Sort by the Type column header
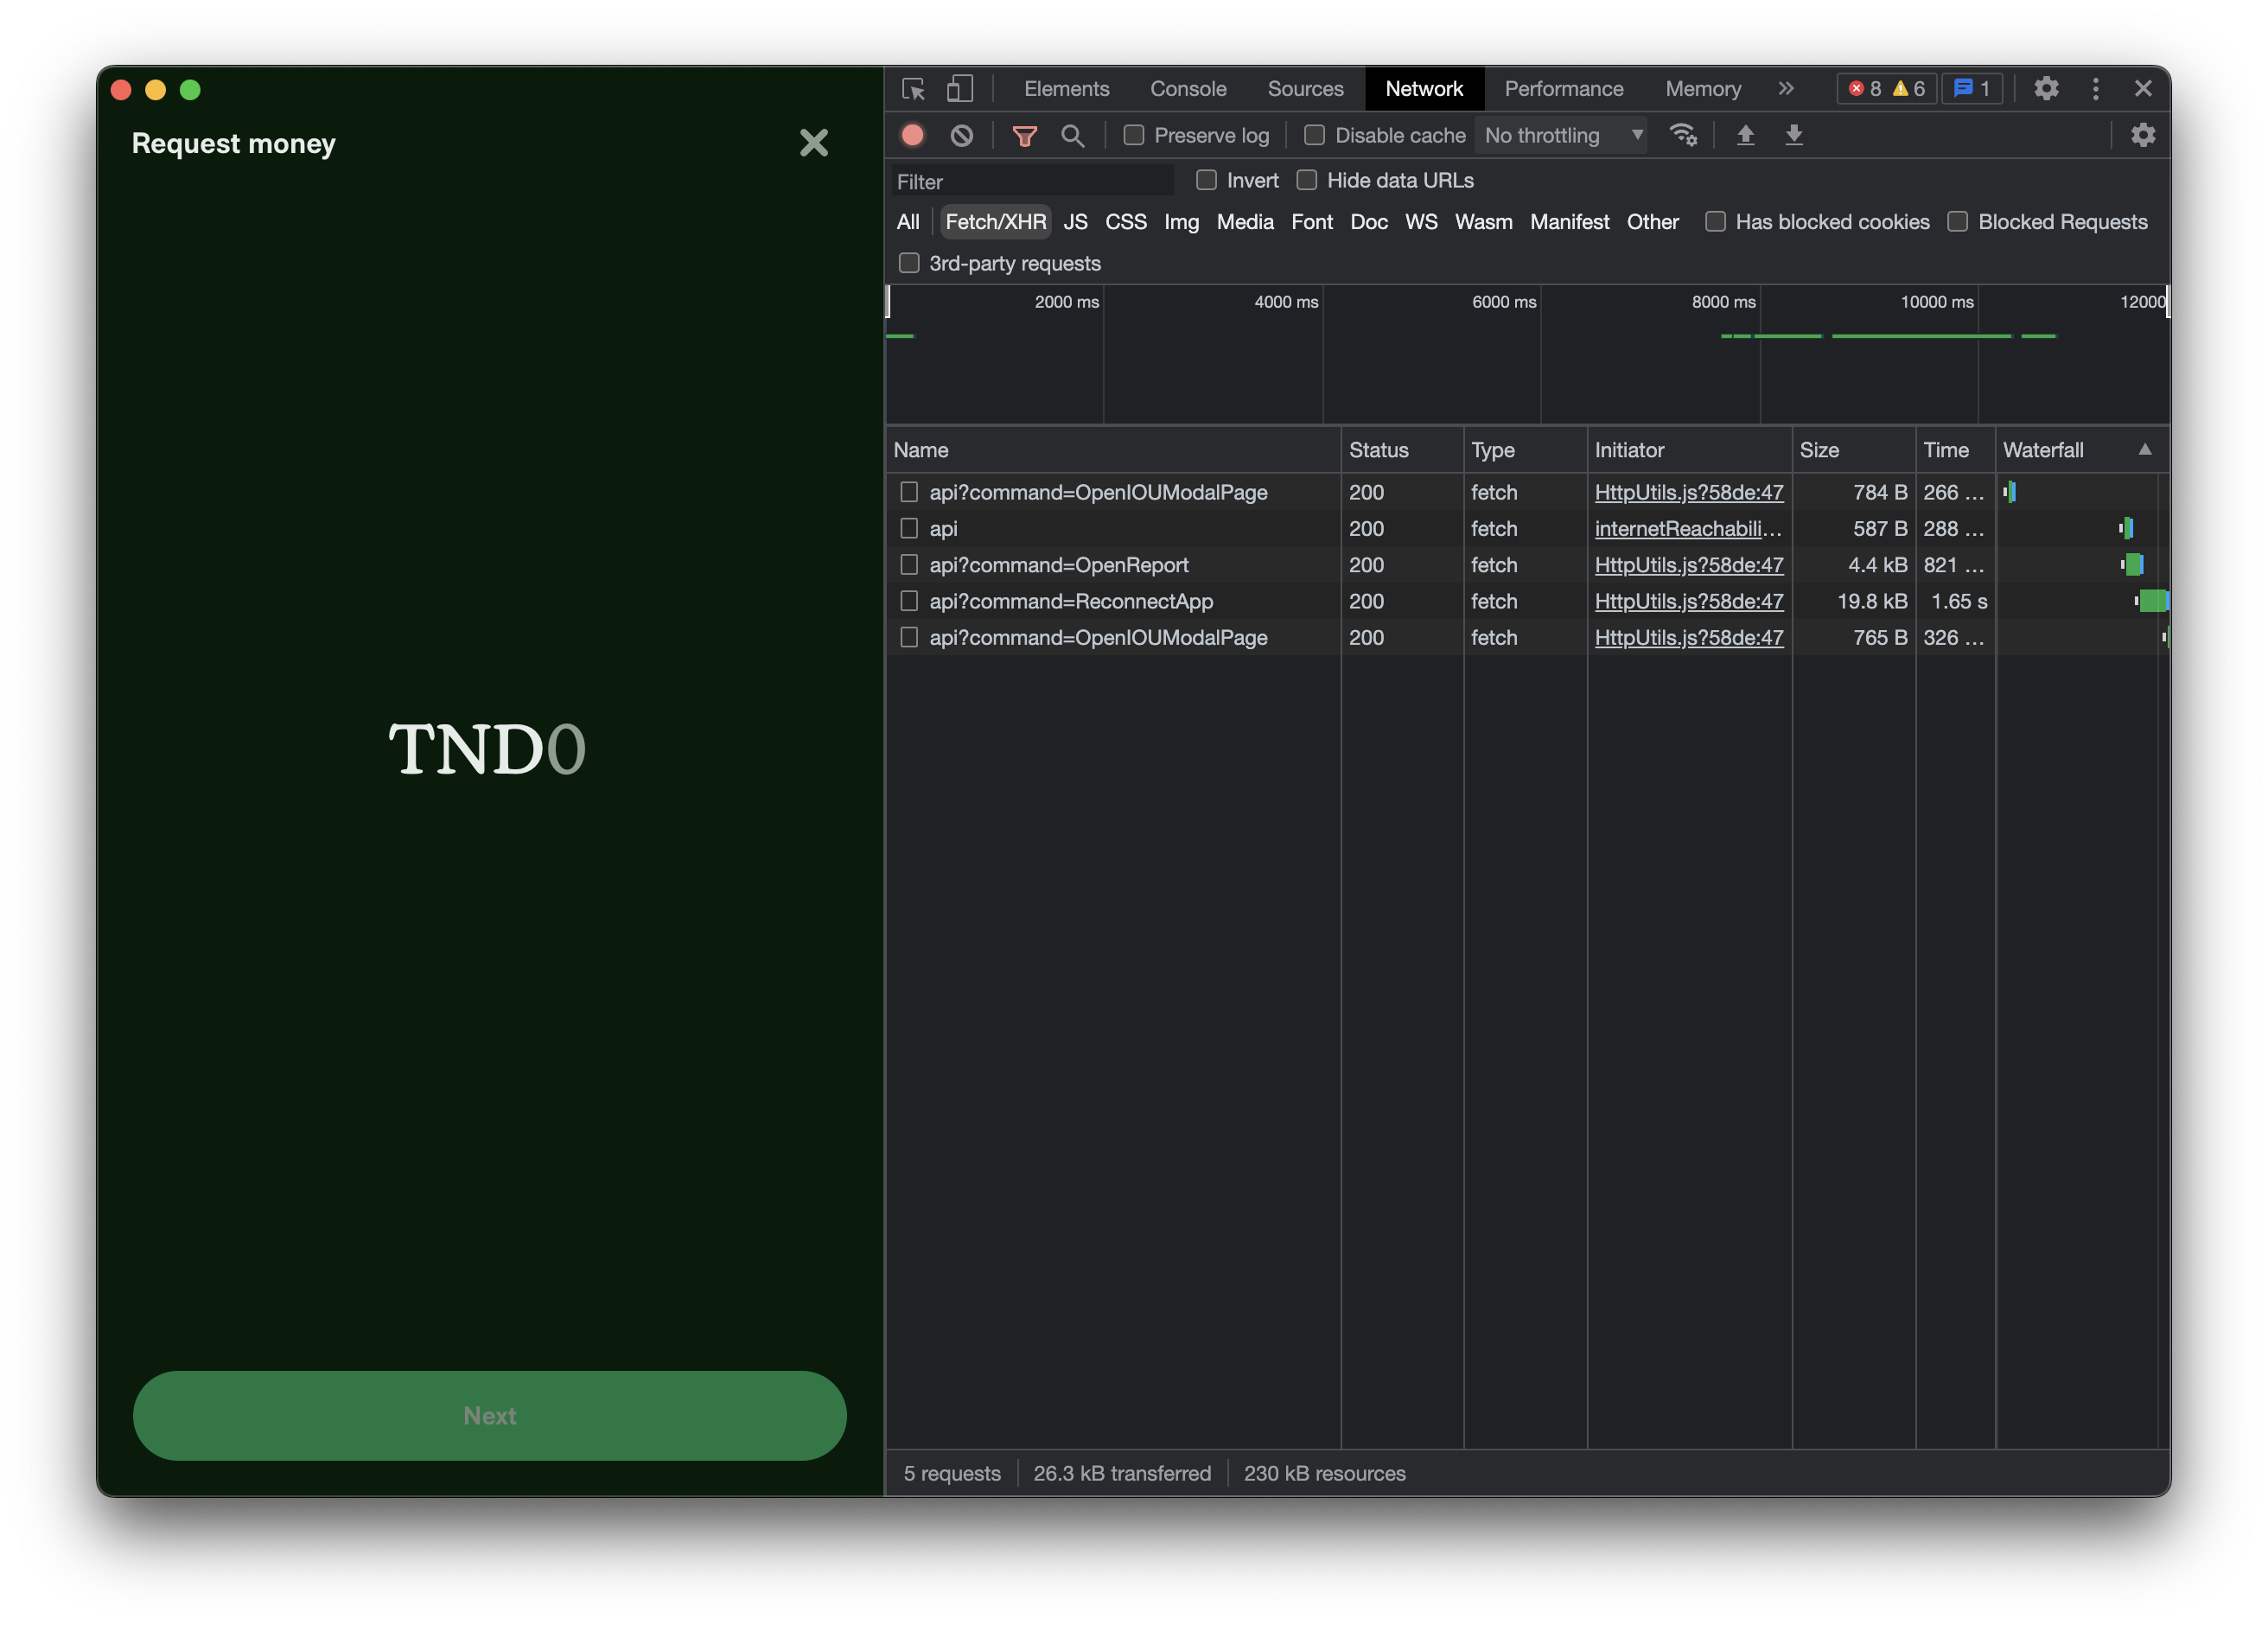Screen dimensions: 2268x1625 click(1525, 450)
